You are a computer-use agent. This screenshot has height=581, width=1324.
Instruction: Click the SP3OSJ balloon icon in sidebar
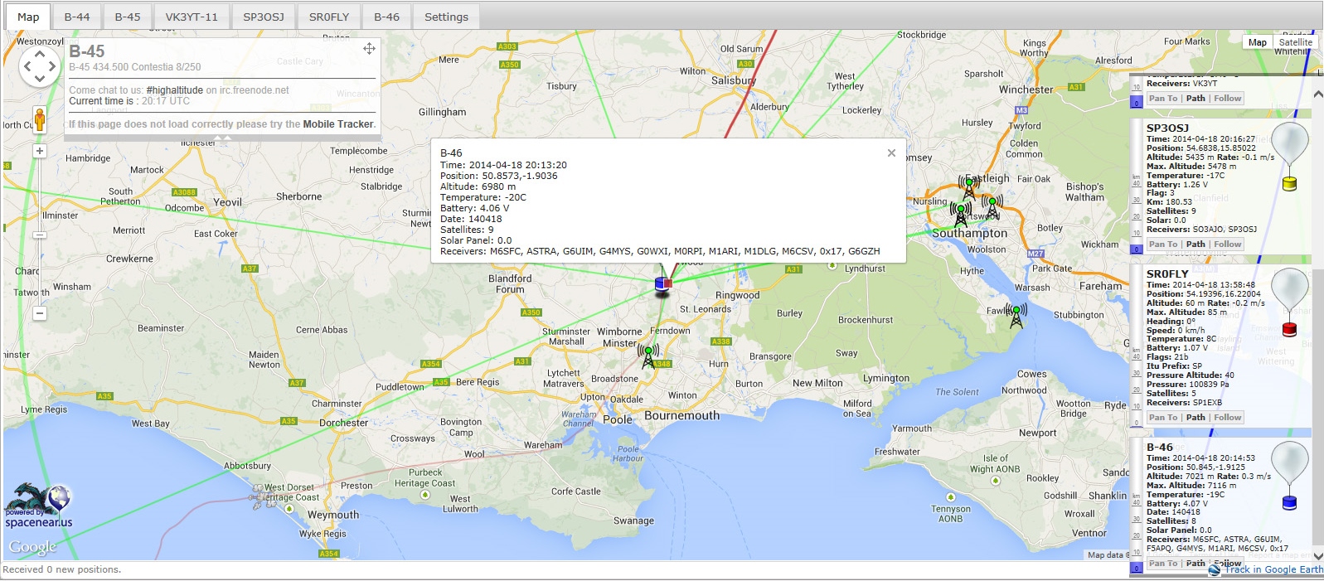pyautogui.click(x=1289, y=156)
